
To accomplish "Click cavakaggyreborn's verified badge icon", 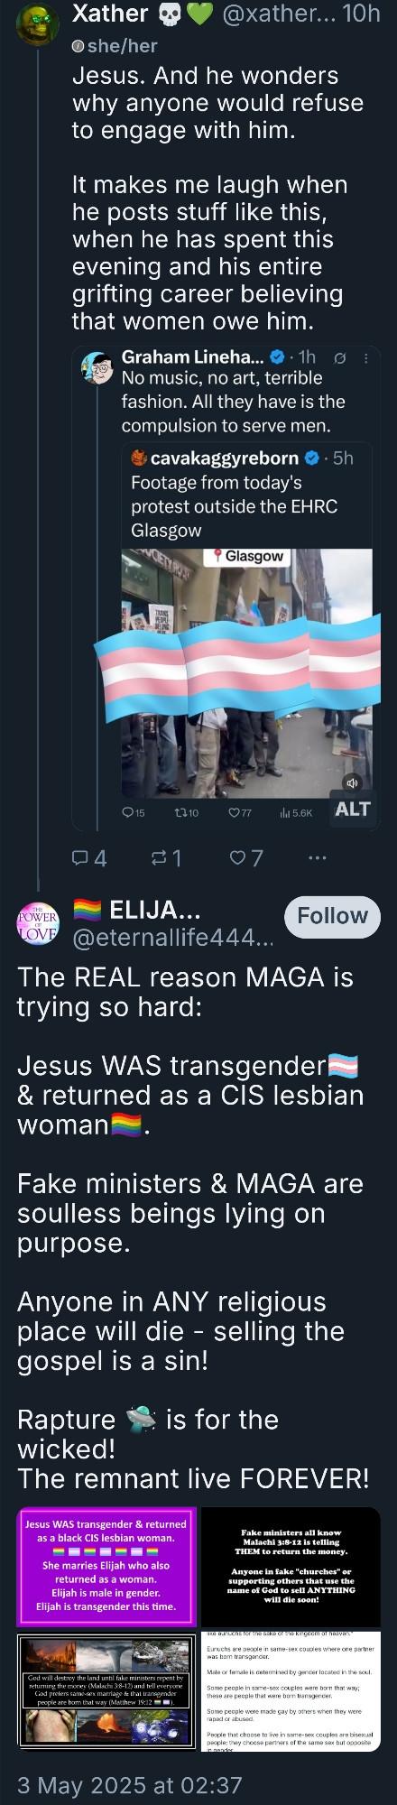I will pyautogui.click(x=312, y=458).
